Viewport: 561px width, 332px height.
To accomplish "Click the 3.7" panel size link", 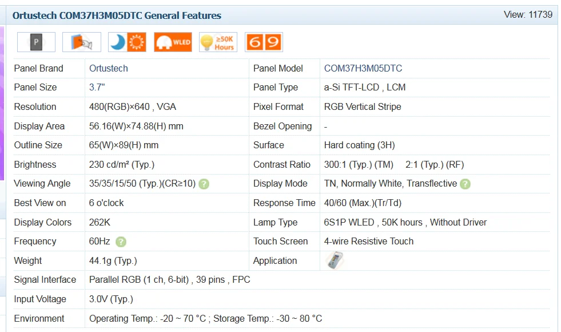I will pos(97,88).
